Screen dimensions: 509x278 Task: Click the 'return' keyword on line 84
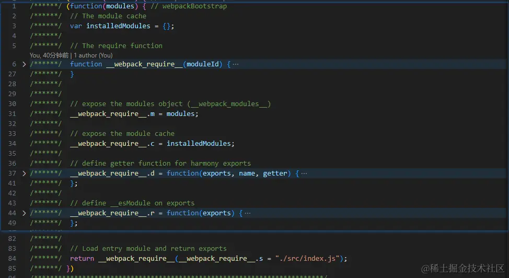click(x=82, y=259)
